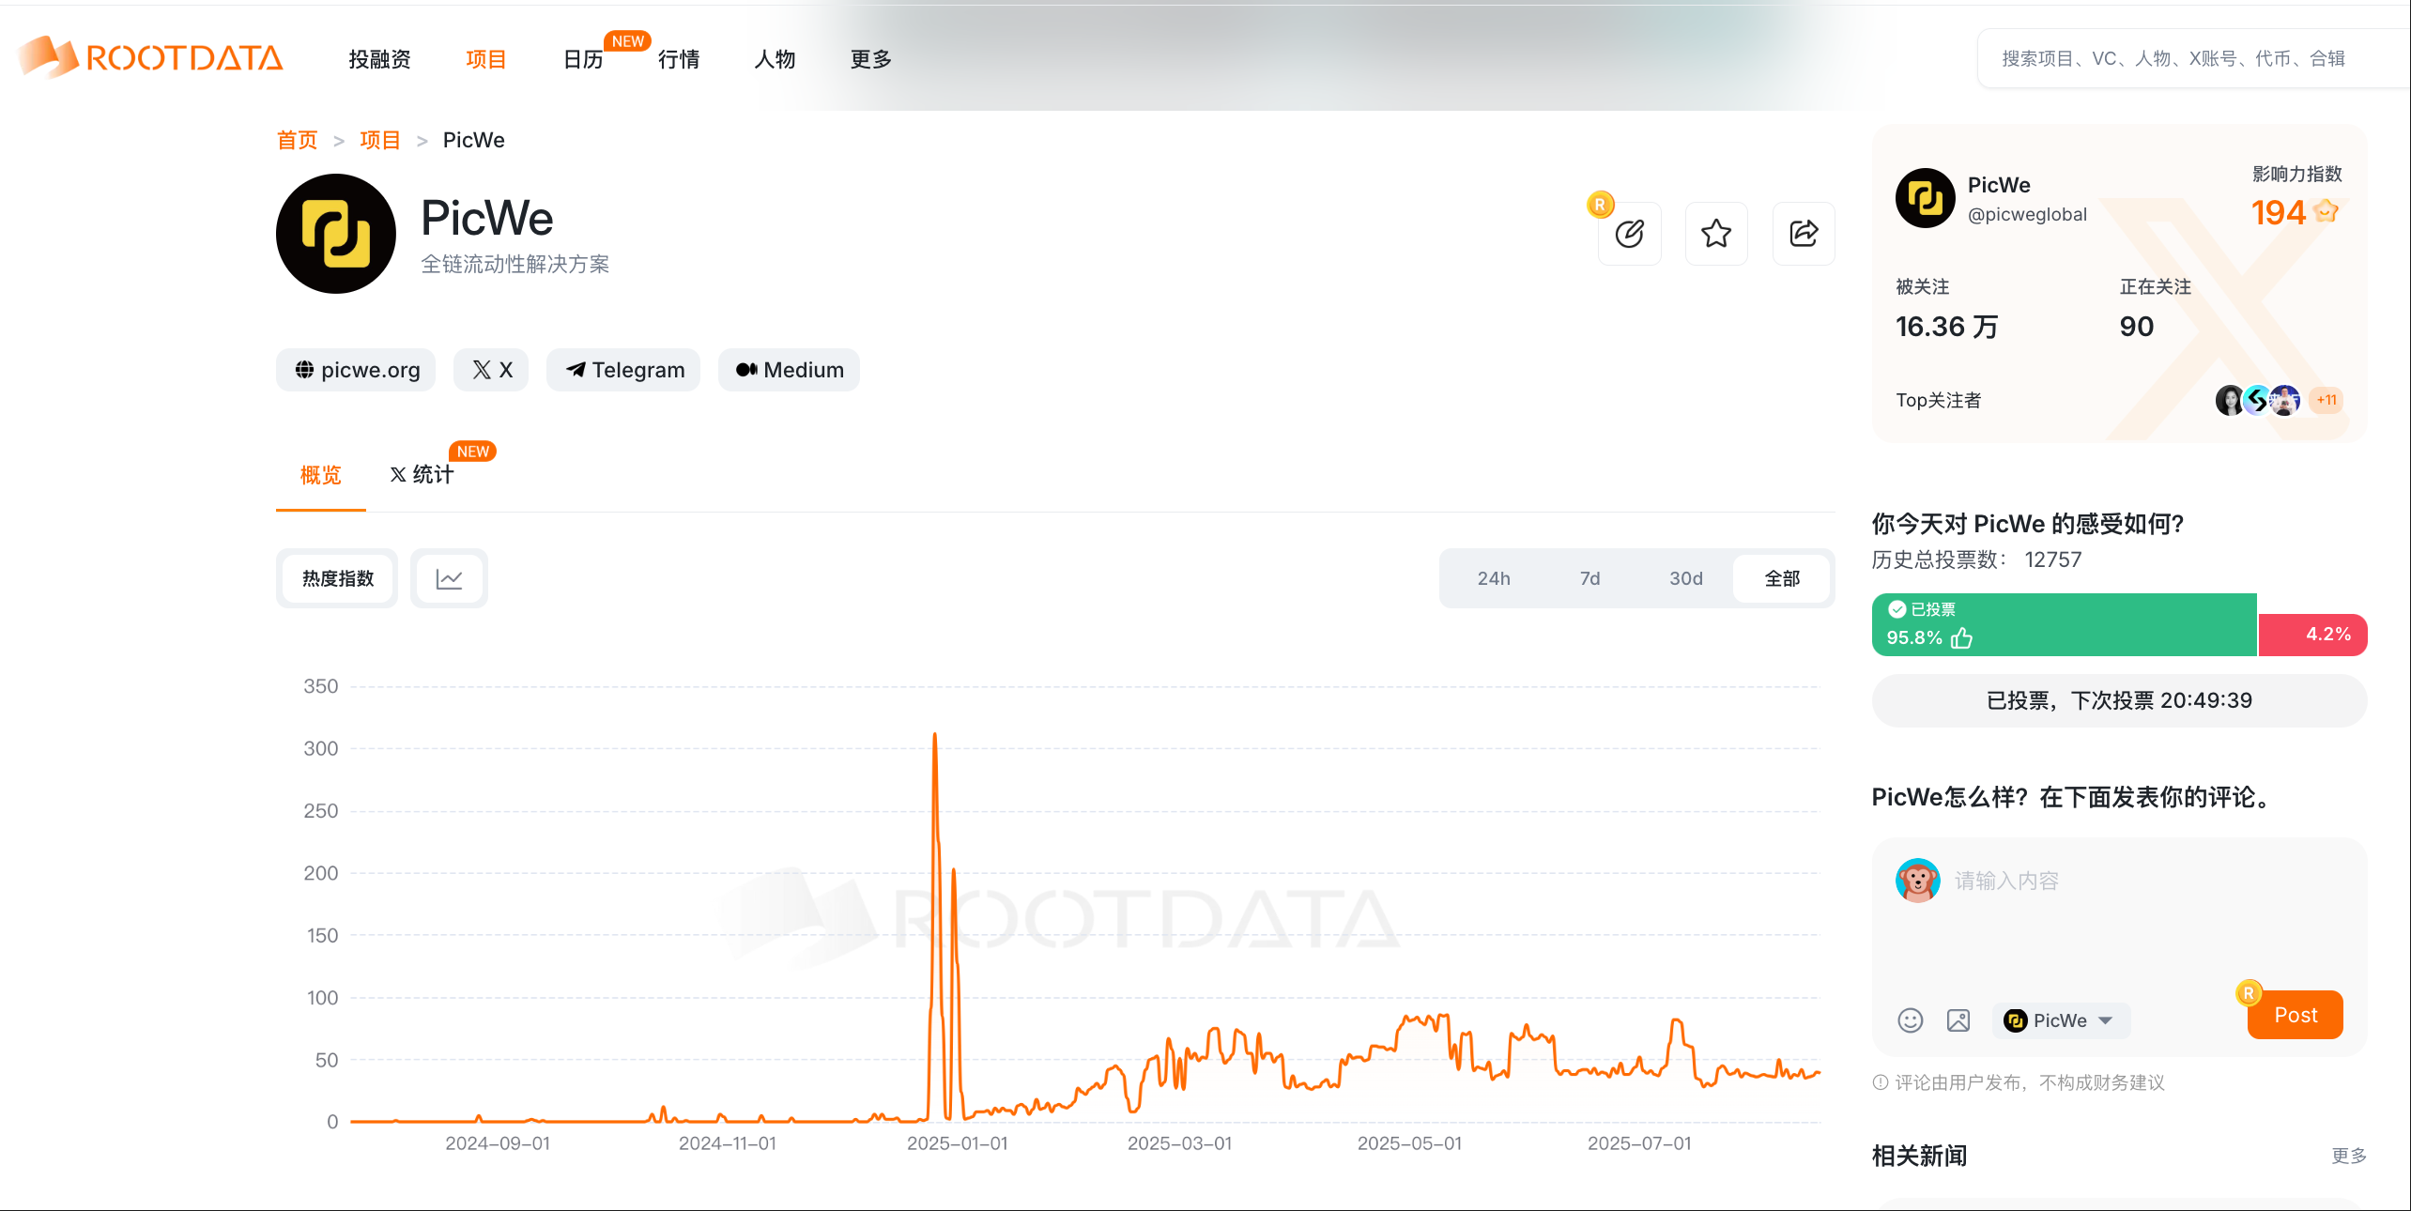Click the red 4.2% bearish vote bar
Image resolution: width=2411 pixels, height=1211 pixels.
[x=2311, y=635]
